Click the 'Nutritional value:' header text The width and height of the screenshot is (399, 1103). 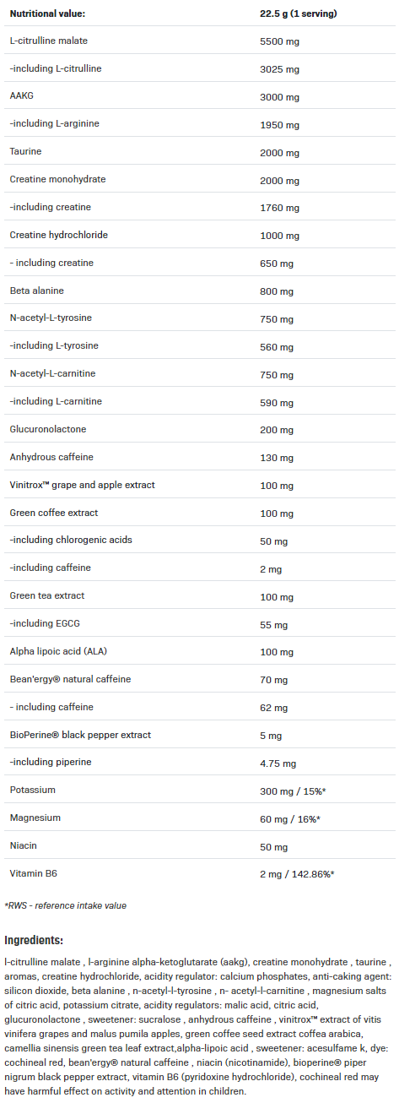(47, 14)
